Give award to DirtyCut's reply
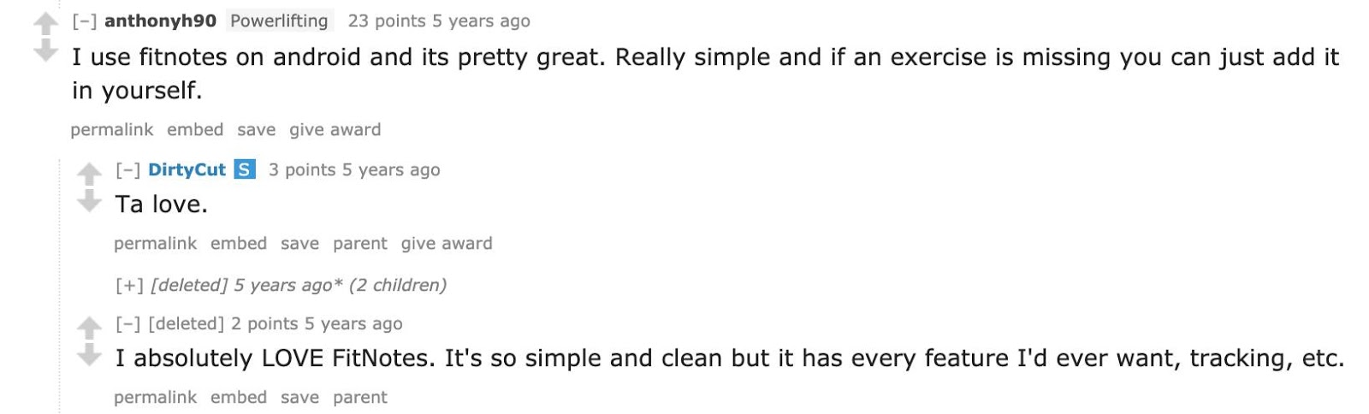 [447, 243]
